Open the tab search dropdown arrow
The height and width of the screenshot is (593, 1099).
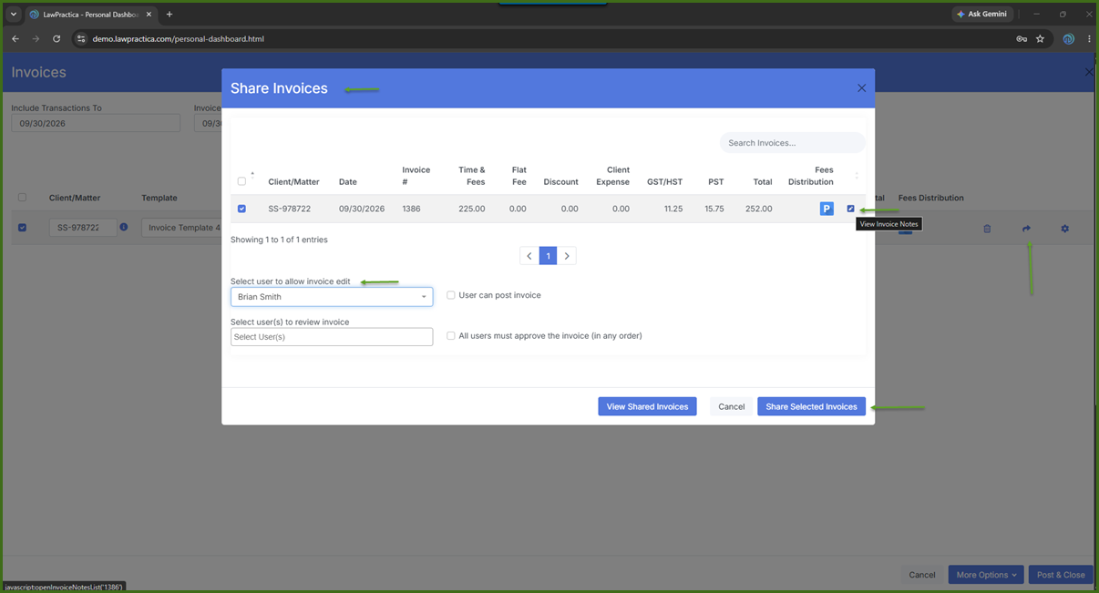pos(14,15)
